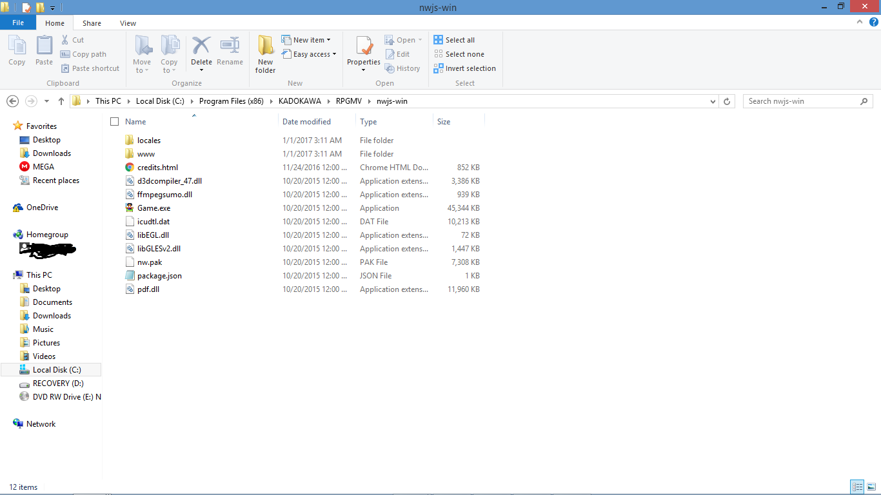This screenshot has width=881, height=495.
Task: Switch to the Share ribbon tab
Action: point(92,23)
